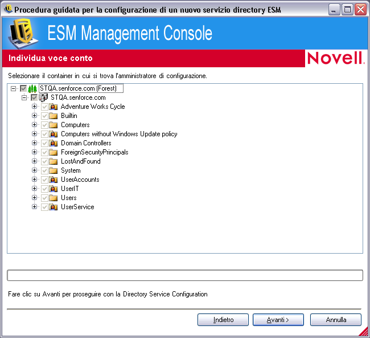Toggle the checkbox next to Users

44,198
